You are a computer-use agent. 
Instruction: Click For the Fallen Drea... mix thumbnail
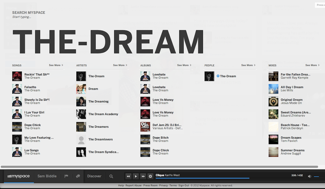pyautogui.click(x=273, y=76)
